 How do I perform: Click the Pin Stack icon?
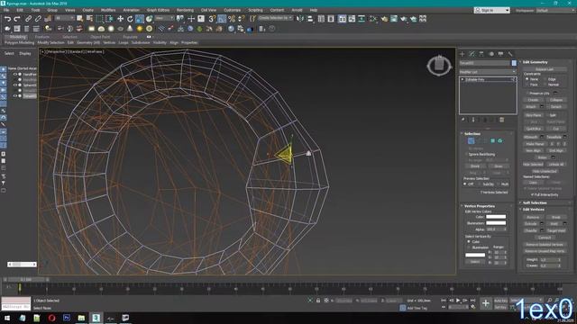(x=463, y=120)
